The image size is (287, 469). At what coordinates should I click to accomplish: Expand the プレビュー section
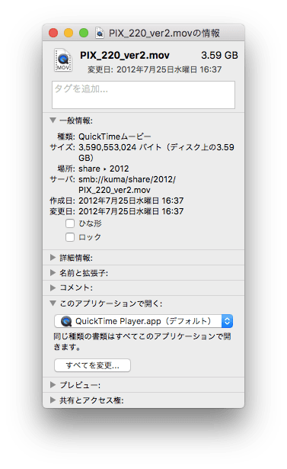tap(53, 384)
